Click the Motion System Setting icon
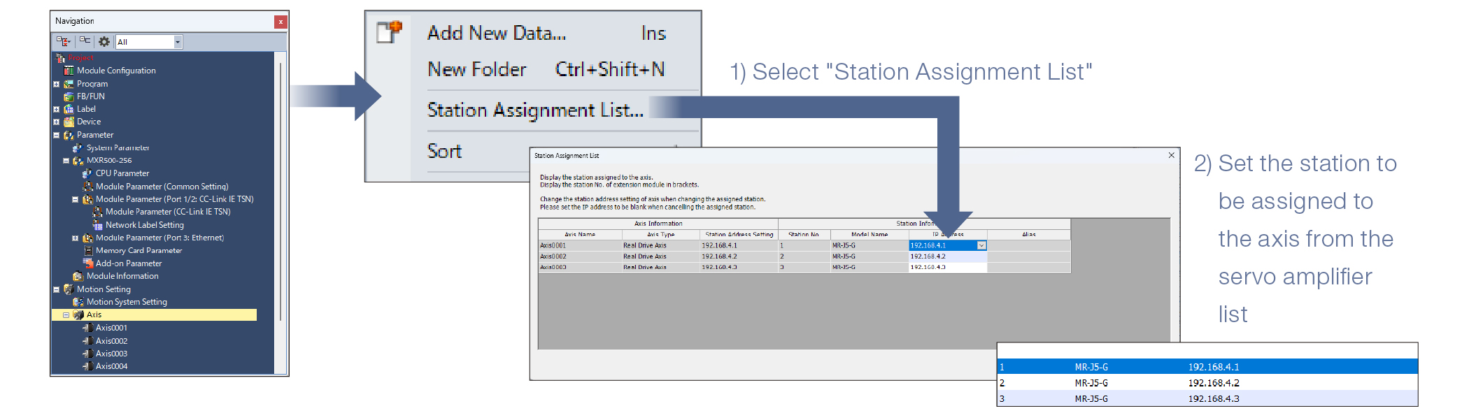The image size is (1469, 420). point(78,302)
